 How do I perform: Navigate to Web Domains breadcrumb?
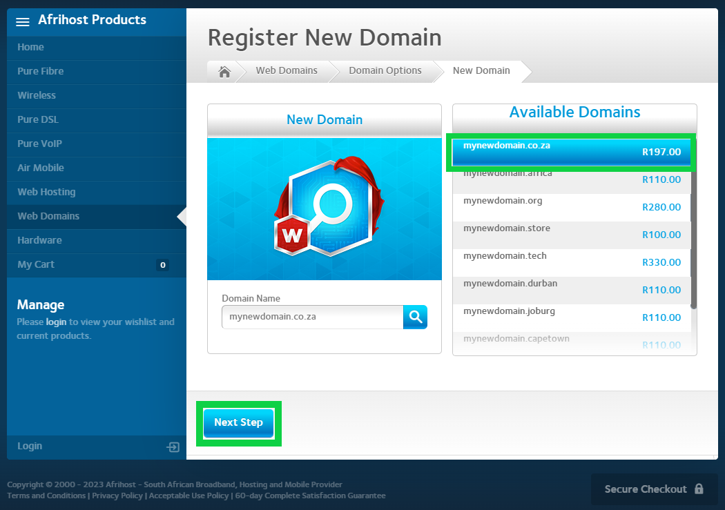(x=287, y=70)
